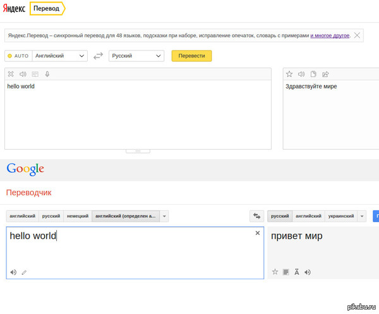Image resolution: width=379 pixels, height=314 pixels.
Task: Expand Google source languages dropdown arrow
Action: coord(164,216)
